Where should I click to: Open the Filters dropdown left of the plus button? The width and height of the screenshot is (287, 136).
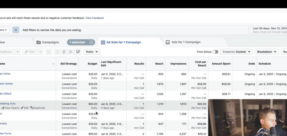tap(4, 30)
